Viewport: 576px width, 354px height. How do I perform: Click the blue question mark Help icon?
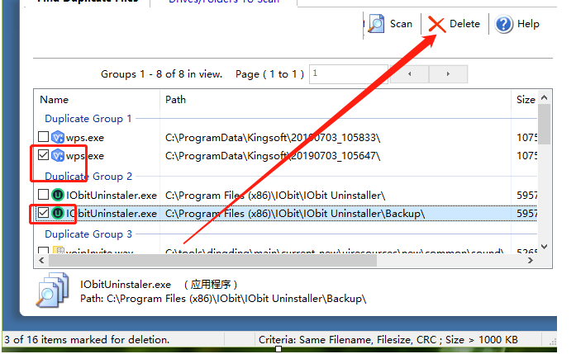[503, 24]
